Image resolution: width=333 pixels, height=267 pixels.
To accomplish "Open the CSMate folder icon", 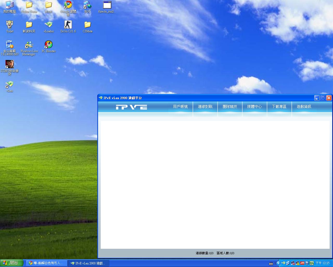I will (87, 25).
